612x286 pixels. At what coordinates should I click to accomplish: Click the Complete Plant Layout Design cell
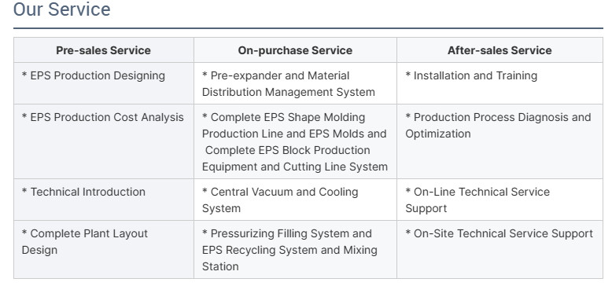click(x=103, y=250)
